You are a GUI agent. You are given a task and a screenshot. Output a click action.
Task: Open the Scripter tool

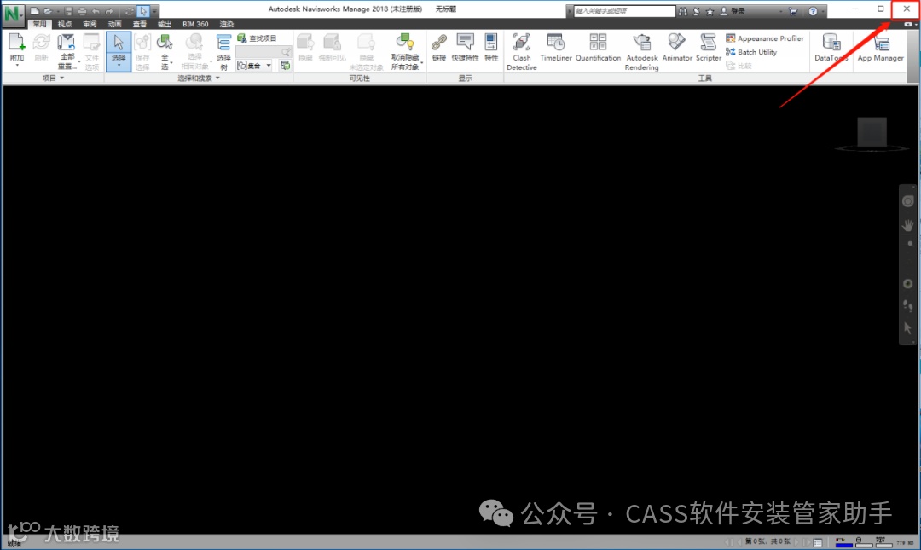tap(709, 48)
